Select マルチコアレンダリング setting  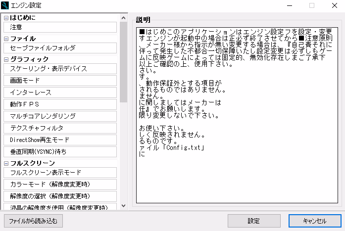click(60, 116)
